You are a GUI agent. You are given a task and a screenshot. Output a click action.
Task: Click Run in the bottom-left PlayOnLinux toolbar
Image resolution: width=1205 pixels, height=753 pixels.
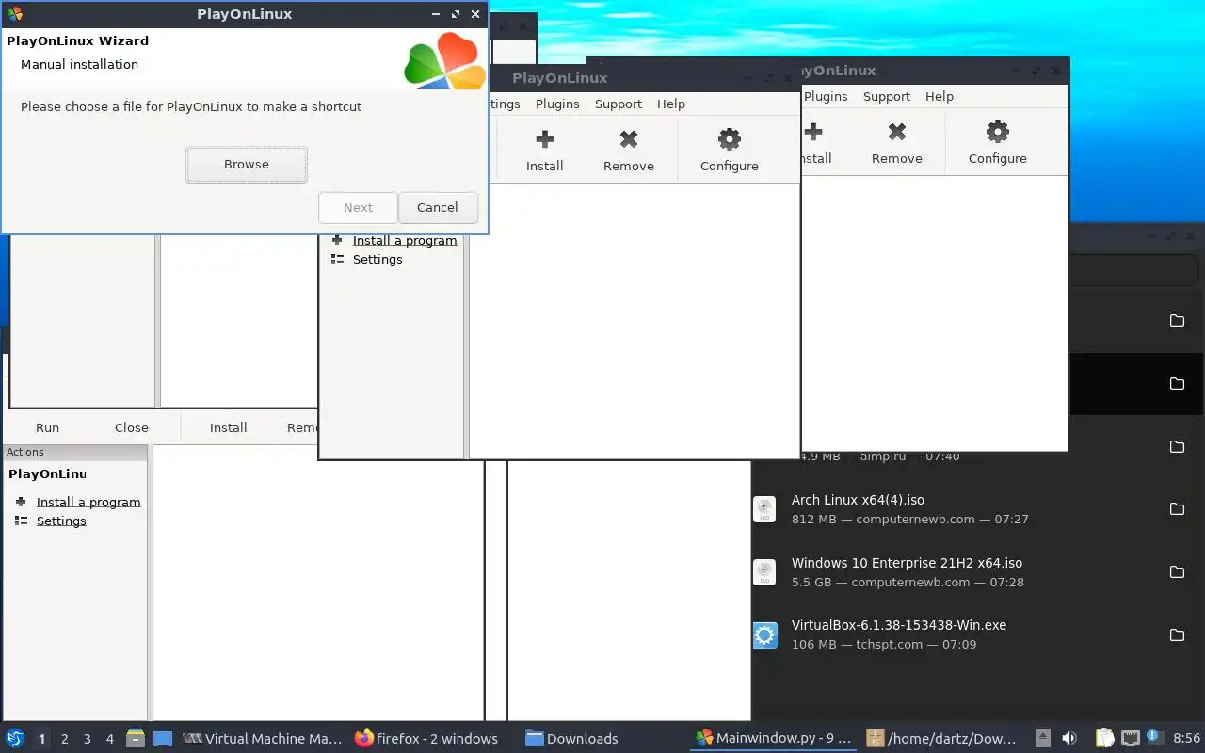pyautogui.click(x=47, y=427)
